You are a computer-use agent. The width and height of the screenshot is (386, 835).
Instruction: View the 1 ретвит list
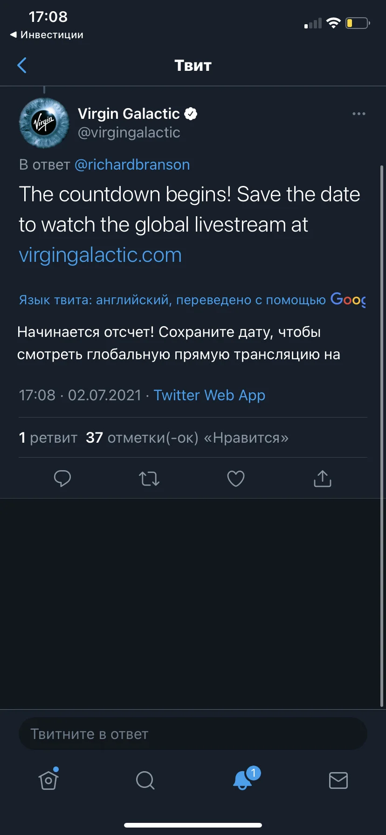tap(48, 438)
